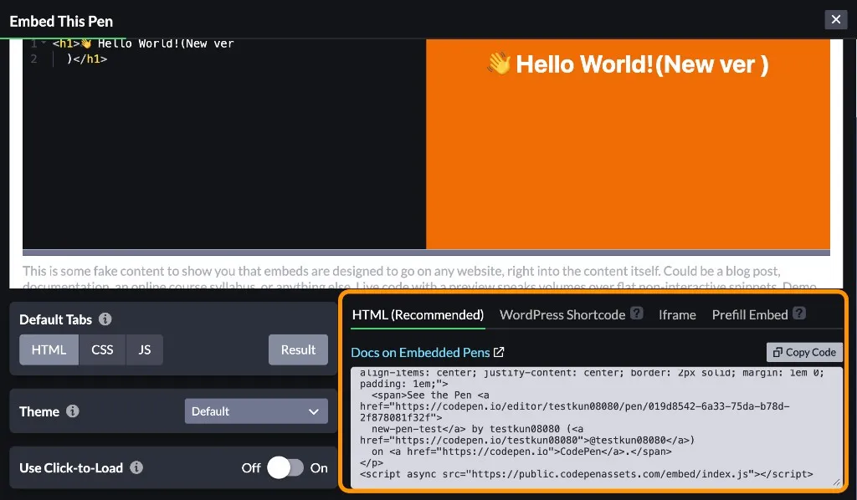The width and height of the screenshot is (857, 500).
Task: Switch to WordPress Shortcode tab
Action: 562,315
